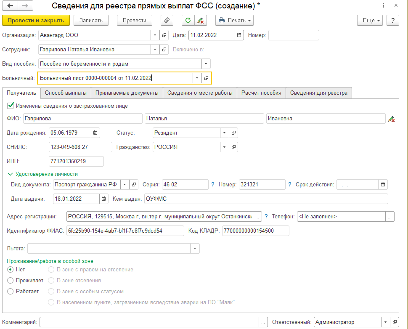
Task: Select the 'Работает' radio button
Action: coord(11,291)
